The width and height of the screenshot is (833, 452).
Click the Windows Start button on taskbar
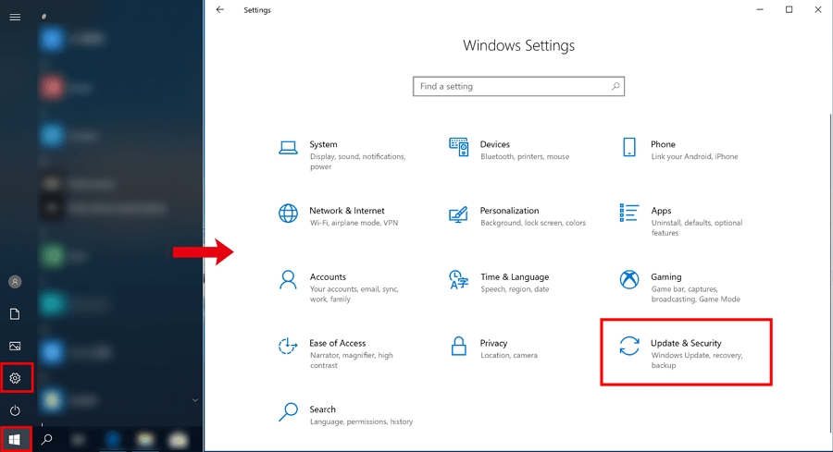pyautogui.click(x=15, y=440)
